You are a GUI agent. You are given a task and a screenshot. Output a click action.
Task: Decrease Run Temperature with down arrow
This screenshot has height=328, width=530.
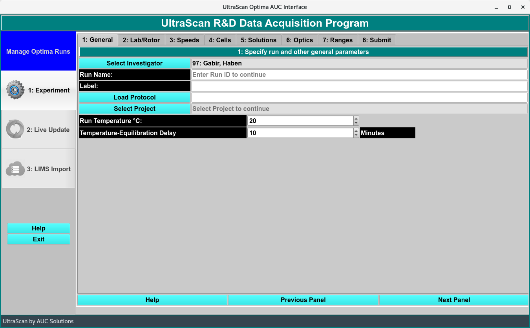pos(356,123)
